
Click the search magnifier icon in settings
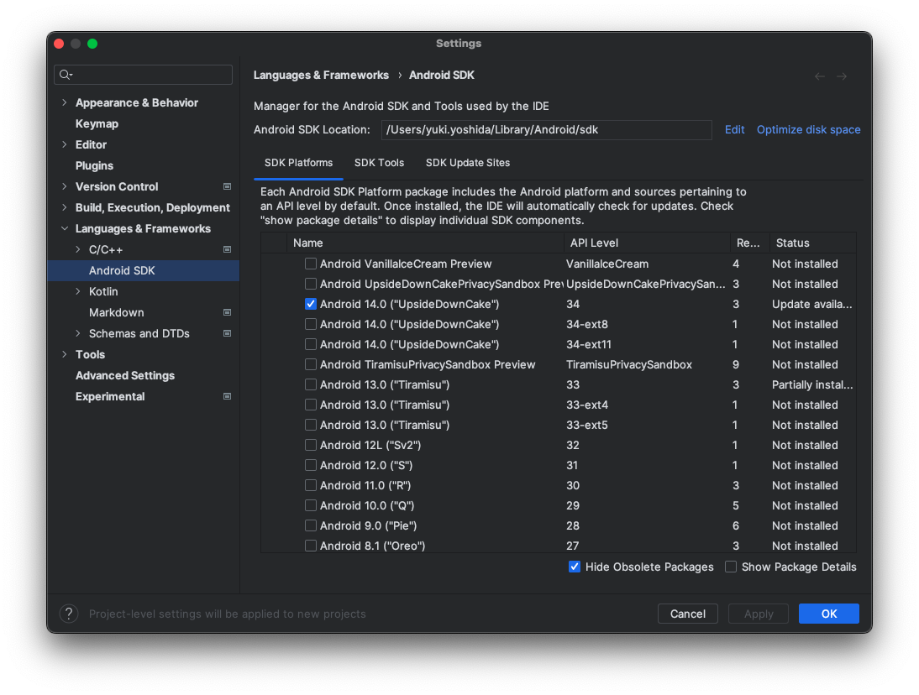(65, 75)
